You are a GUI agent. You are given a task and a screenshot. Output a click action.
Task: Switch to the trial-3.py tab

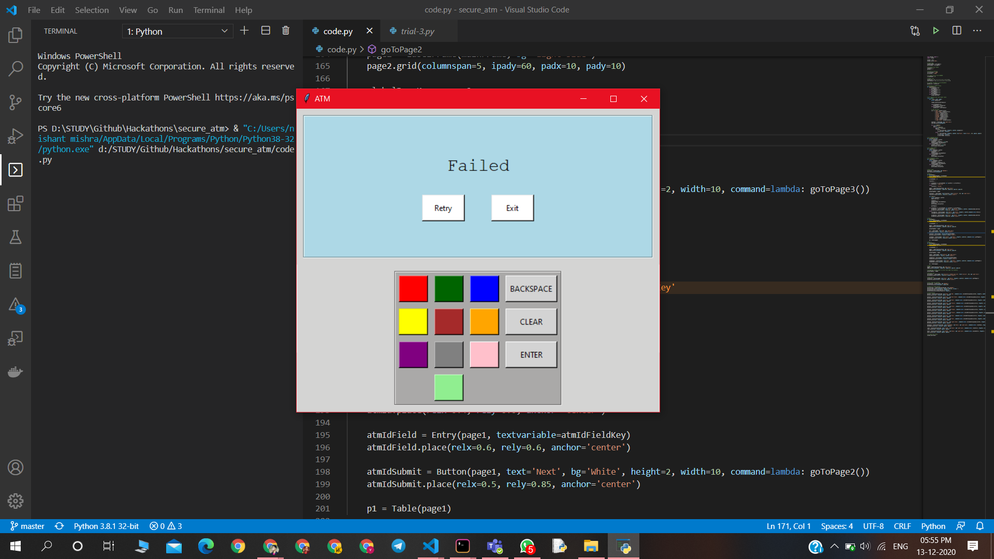(417, 31)
